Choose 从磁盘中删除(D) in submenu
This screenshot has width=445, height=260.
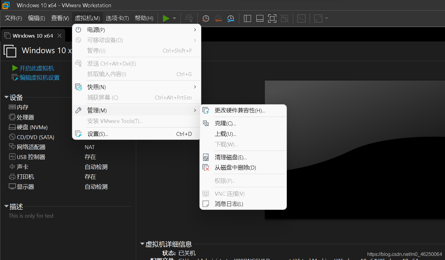click(x=243, y=167)
